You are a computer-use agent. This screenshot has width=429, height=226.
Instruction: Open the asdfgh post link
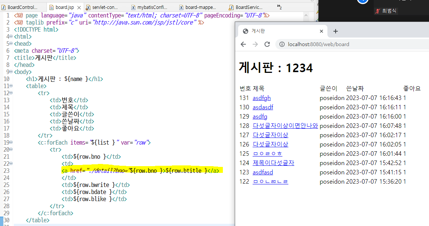coord(262,98)
